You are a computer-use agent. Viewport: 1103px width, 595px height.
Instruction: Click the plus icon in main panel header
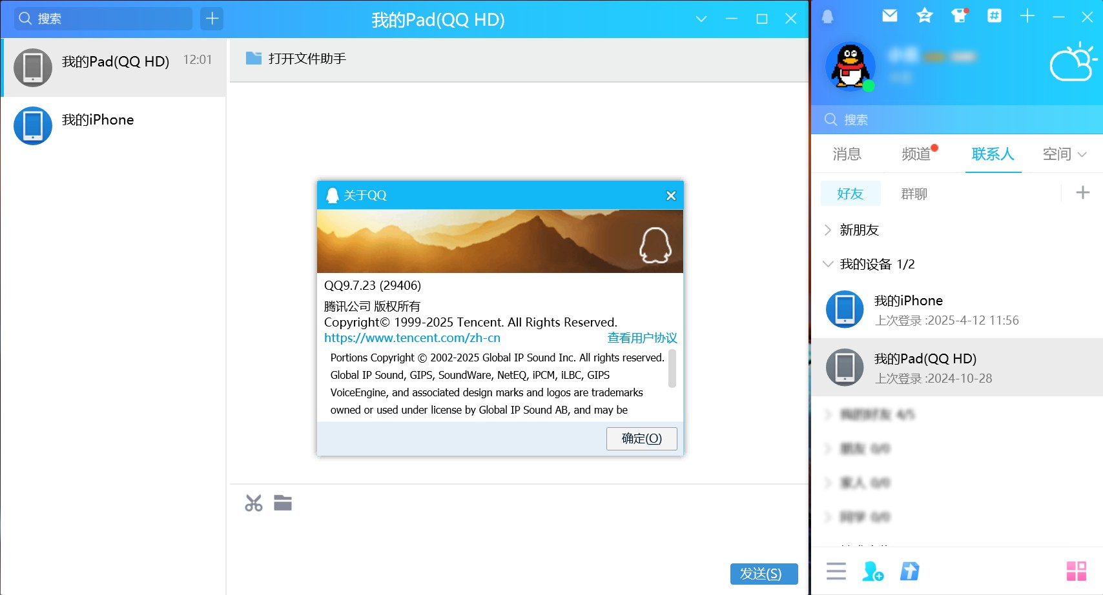[x=1027, y=15]
